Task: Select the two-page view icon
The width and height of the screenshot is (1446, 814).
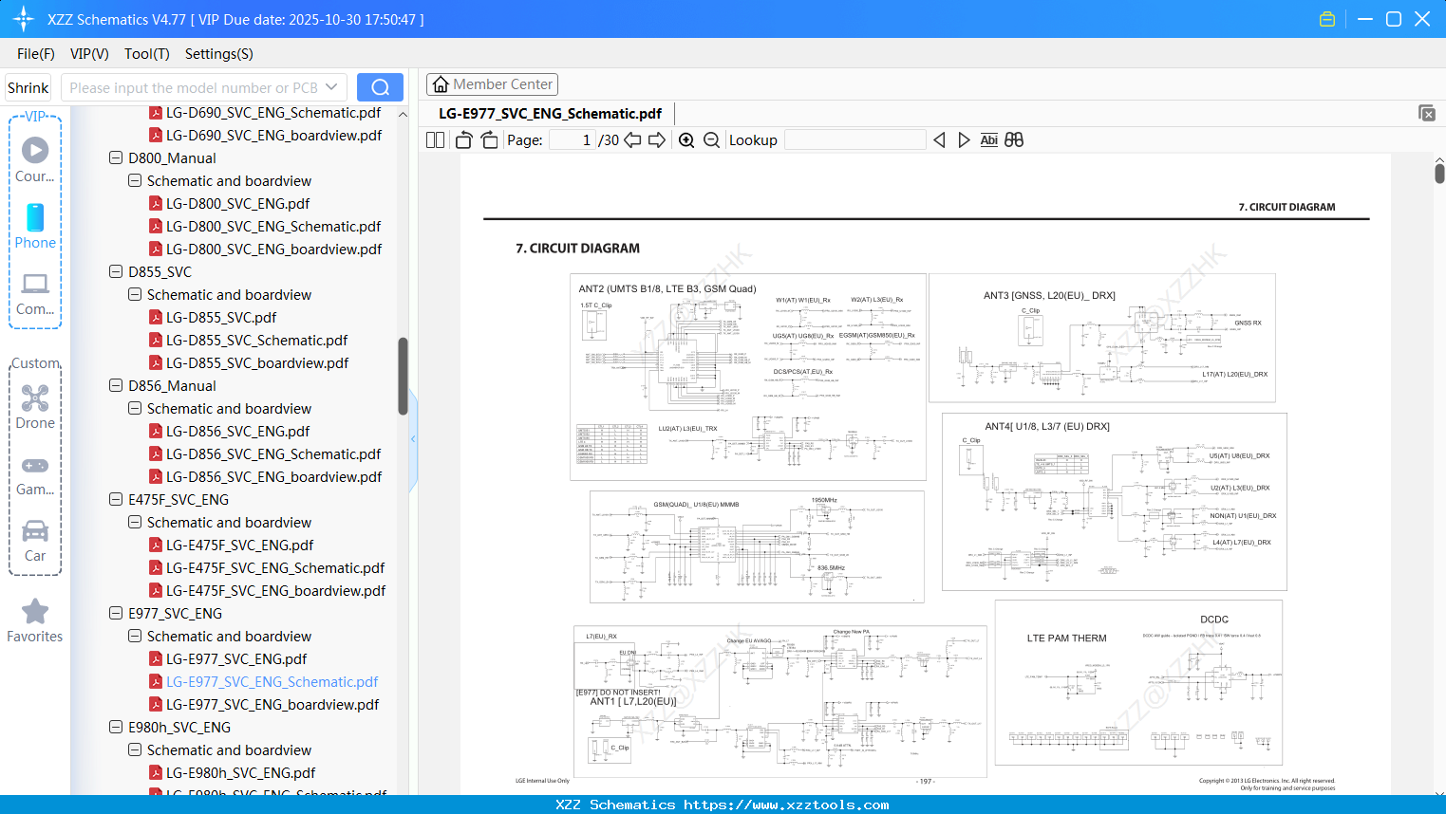Action: 434,139
